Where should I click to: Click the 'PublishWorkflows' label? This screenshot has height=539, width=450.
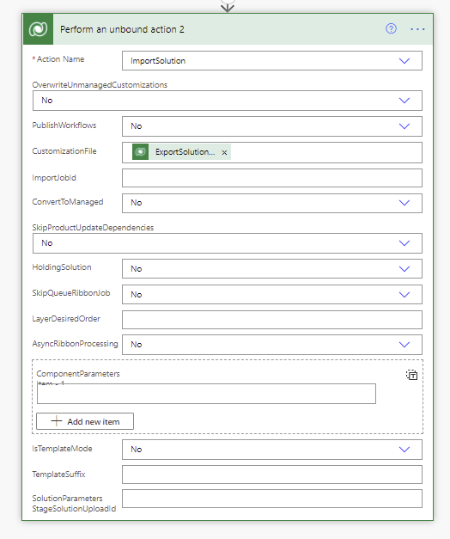point(64,126)
